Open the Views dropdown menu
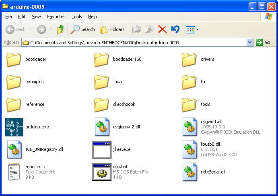The width and height of the screenshot is (278, 196). point(197,29)
